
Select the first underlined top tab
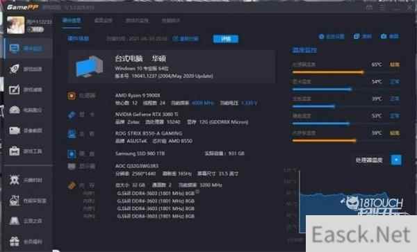(x=72, y=20)
